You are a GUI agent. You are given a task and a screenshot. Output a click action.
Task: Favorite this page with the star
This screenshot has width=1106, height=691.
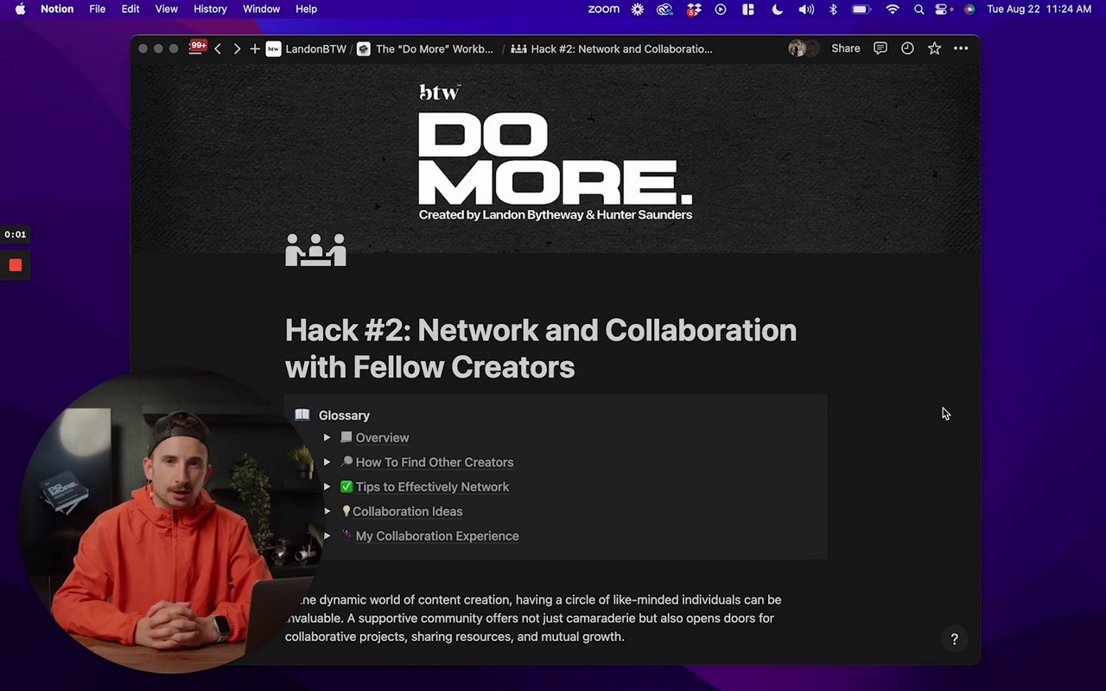coord(934,48)
